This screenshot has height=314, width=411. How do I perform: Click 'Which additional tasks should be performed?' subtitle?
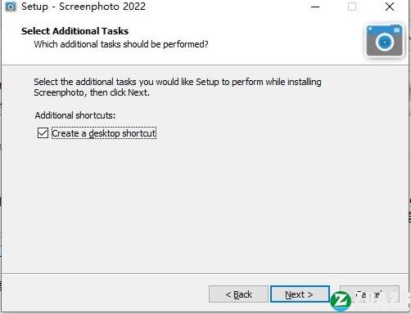tap(121, 44)
